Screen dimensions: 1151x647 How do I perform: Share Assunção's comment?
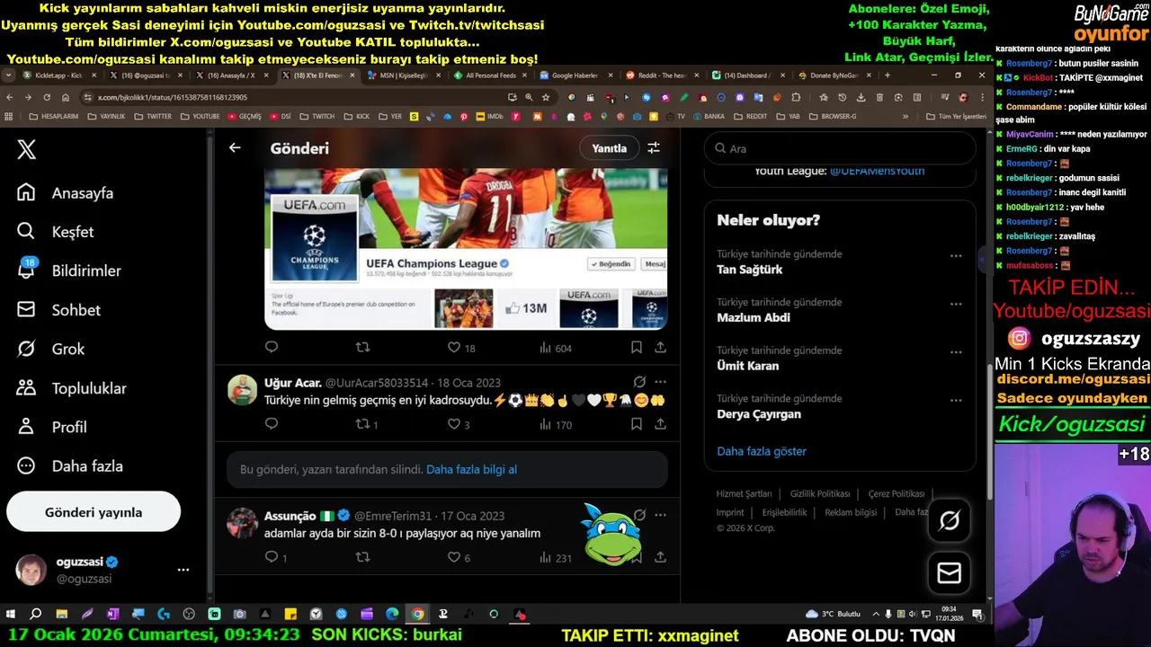(x=660, y=557)
